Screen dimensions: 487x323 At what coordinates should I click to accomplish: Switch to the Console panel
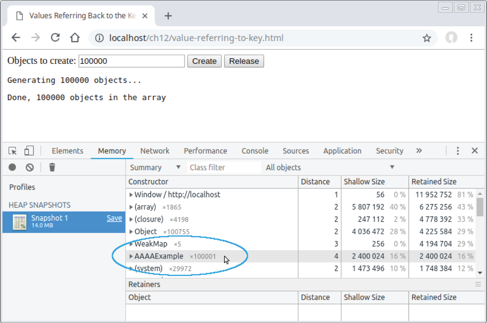coord(255,151)
